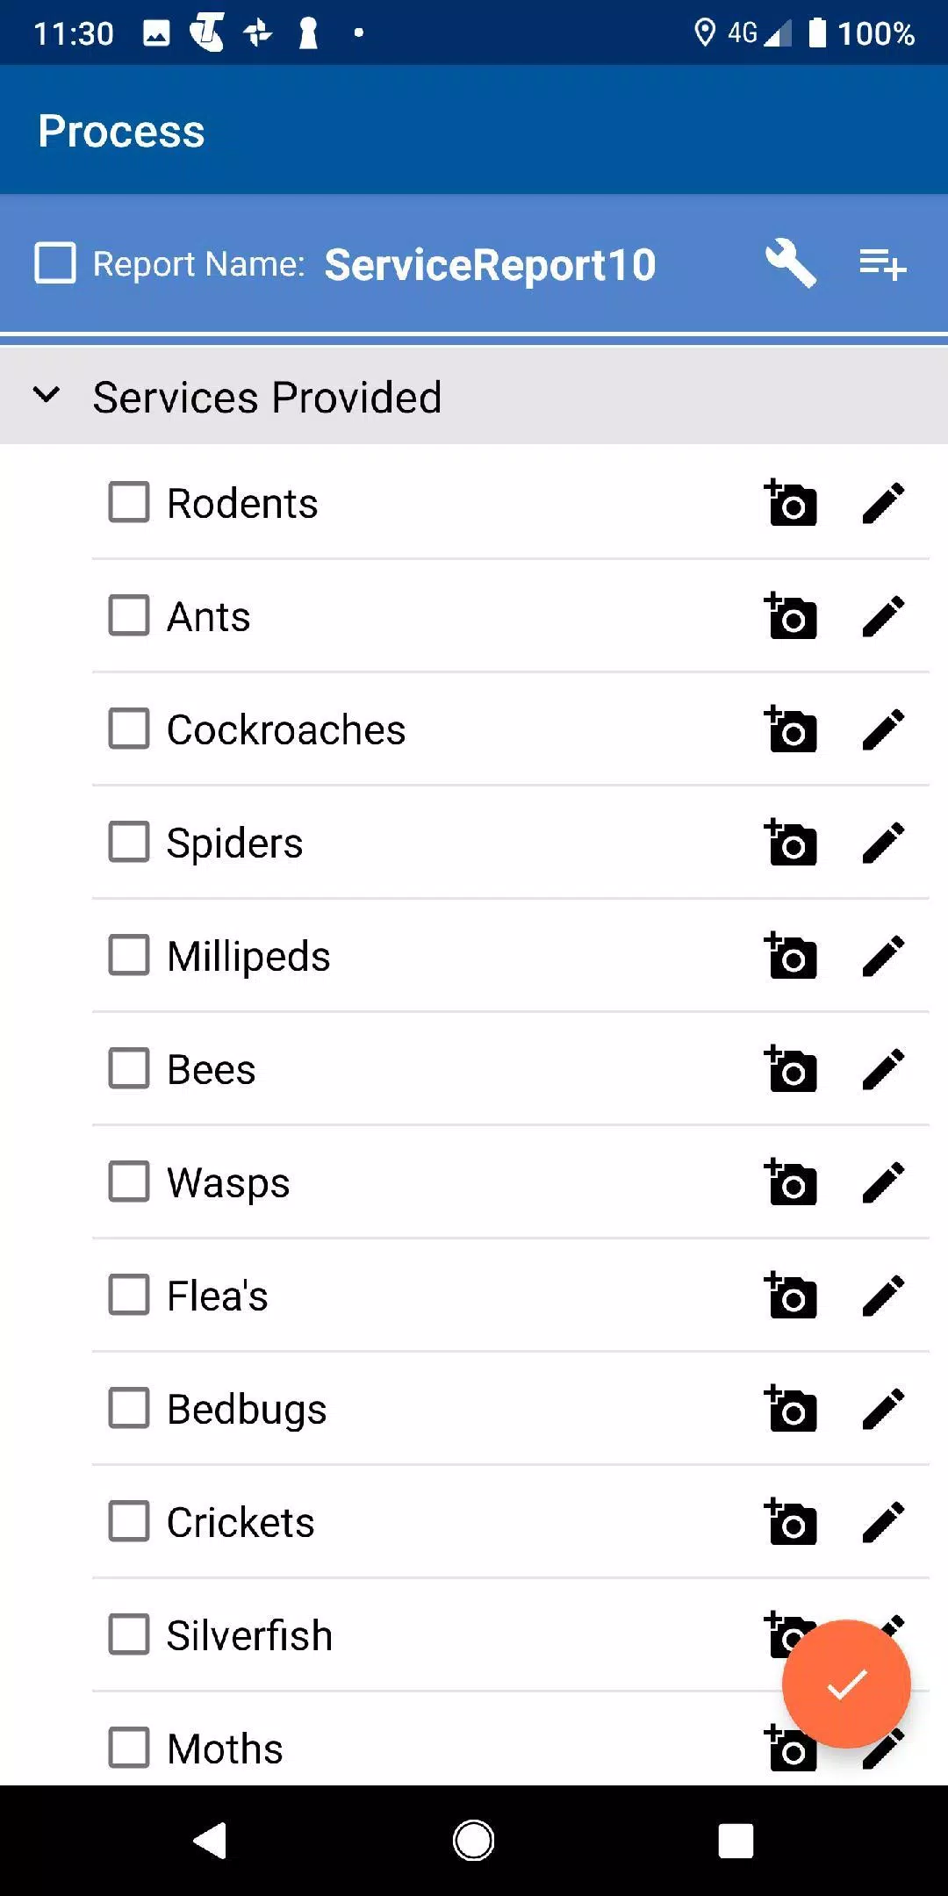Image resolution: width=948 pixels, height=1896 pixels.
Task: Add photo to Rodents item
Action: click(x=791, y=503)
